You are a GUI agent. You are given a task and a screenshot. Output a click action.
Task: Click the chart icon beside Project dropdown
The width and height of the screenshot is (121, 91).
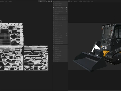46,1
